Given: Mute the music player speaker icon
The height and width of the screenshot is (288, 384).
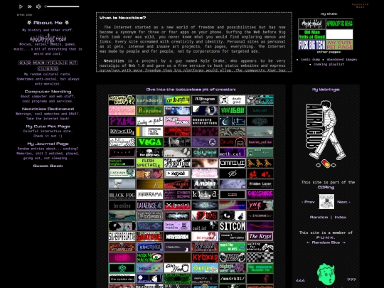Looking at the screenshot, I should [x=38, y=6].
